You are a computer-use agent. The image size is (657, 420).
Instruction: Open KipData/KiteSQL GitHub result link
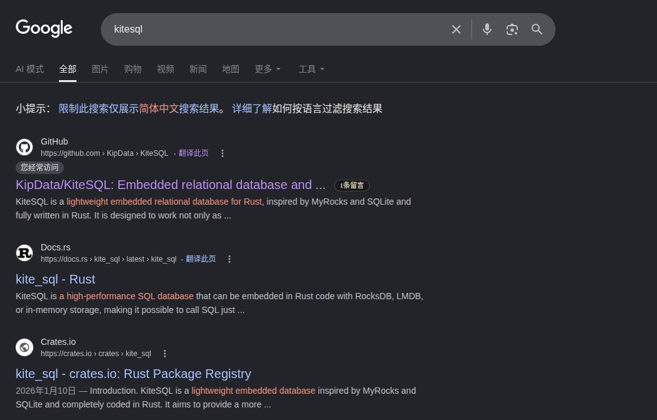(171, 185)
